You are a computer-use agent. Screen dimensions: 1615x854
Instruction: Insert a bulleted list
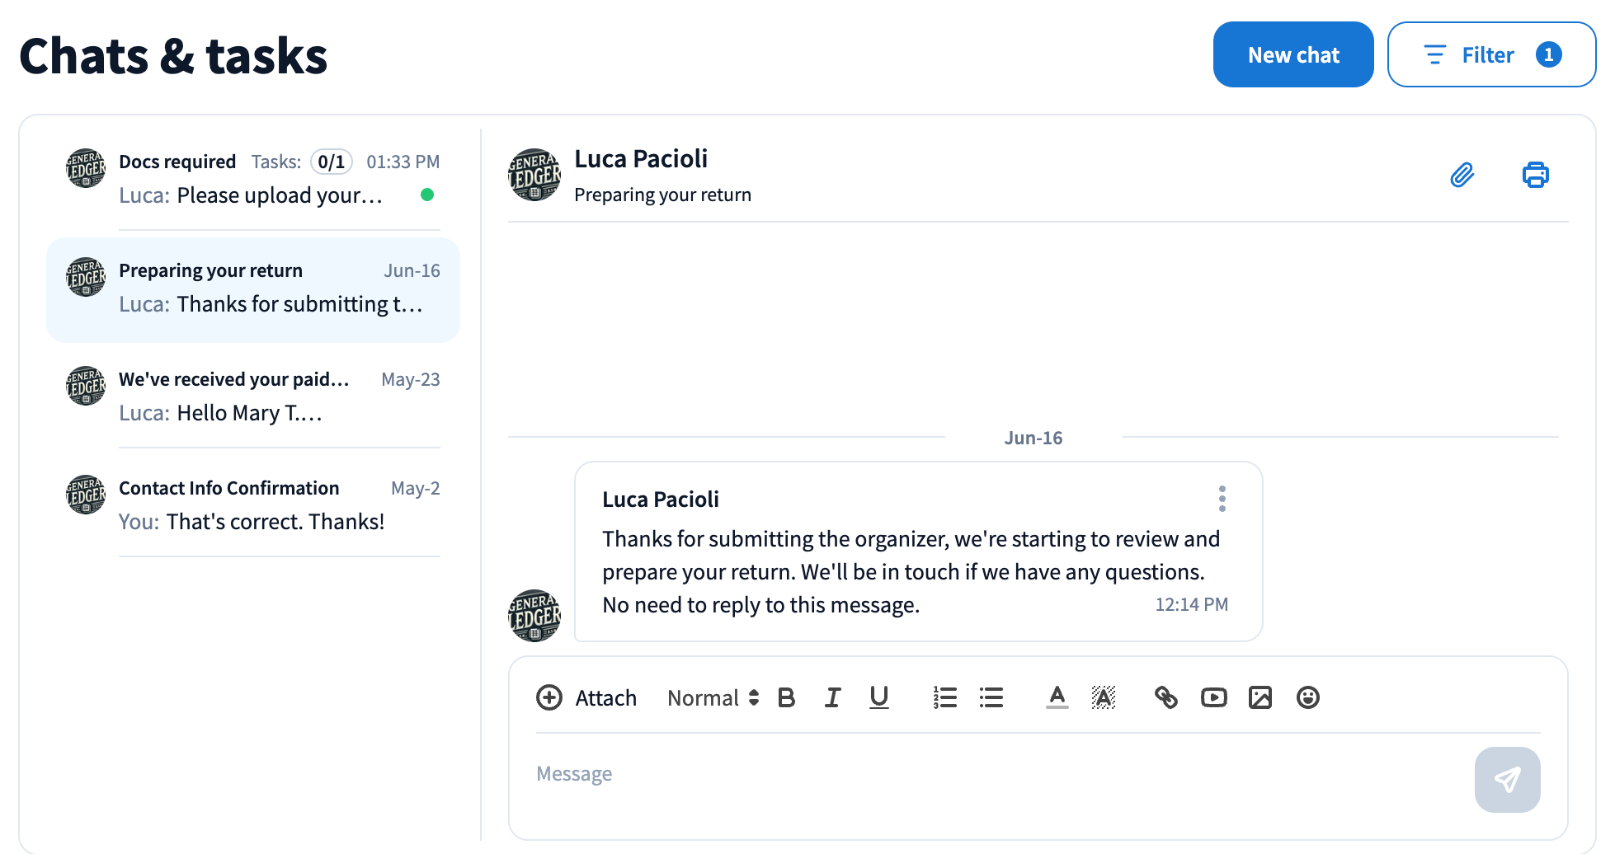click(x=991, y=697)
